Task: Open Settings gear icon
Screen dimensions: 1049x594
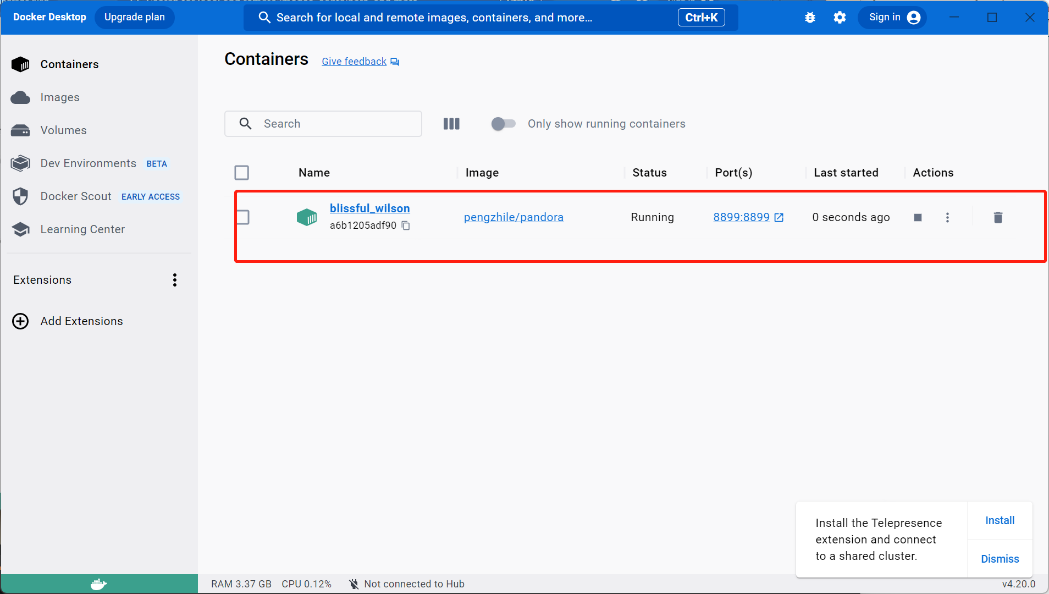Action: [x=840, y=18]
